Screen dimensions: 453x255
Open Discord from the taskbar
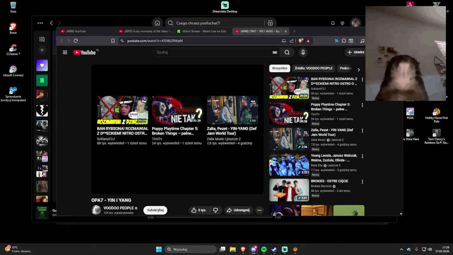(x=253, y=249)
